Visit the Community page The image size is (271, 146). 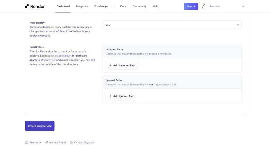coord(139,6)
